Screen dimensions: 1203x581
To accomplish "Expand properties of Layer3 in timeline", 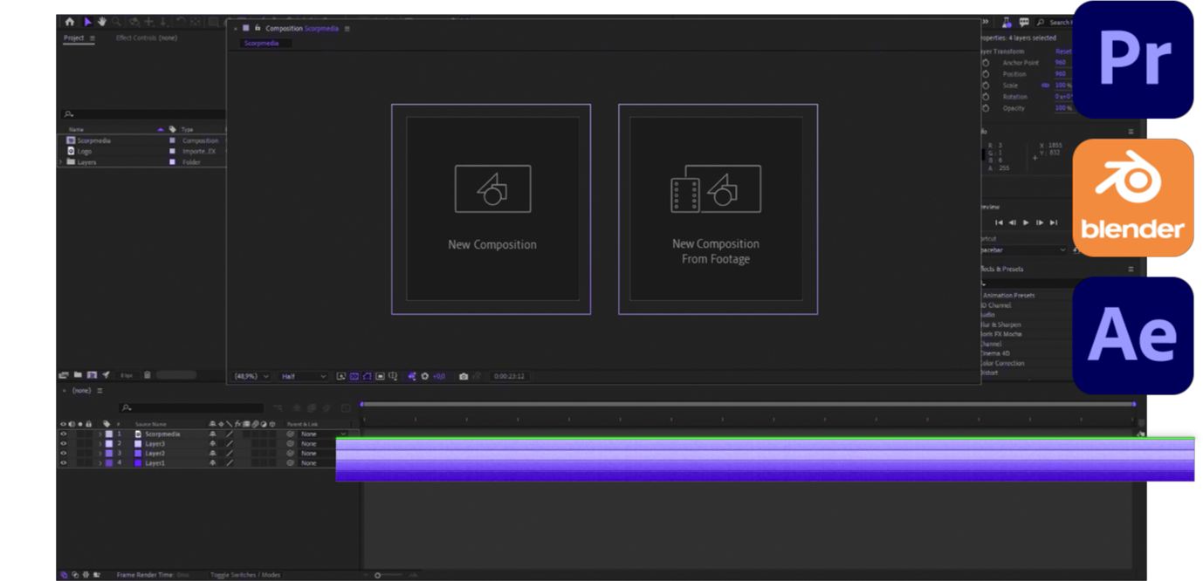I will tap(100, 443).
